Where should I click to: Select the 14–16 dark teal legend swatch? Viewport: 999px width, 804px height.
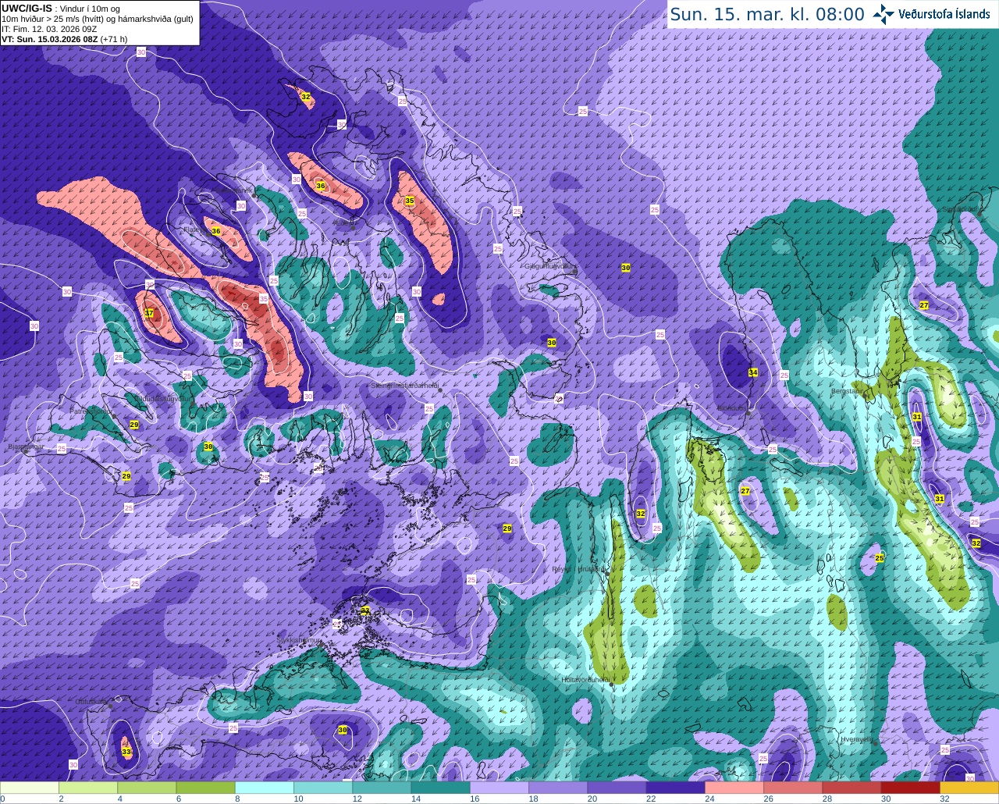pos(441,787)
